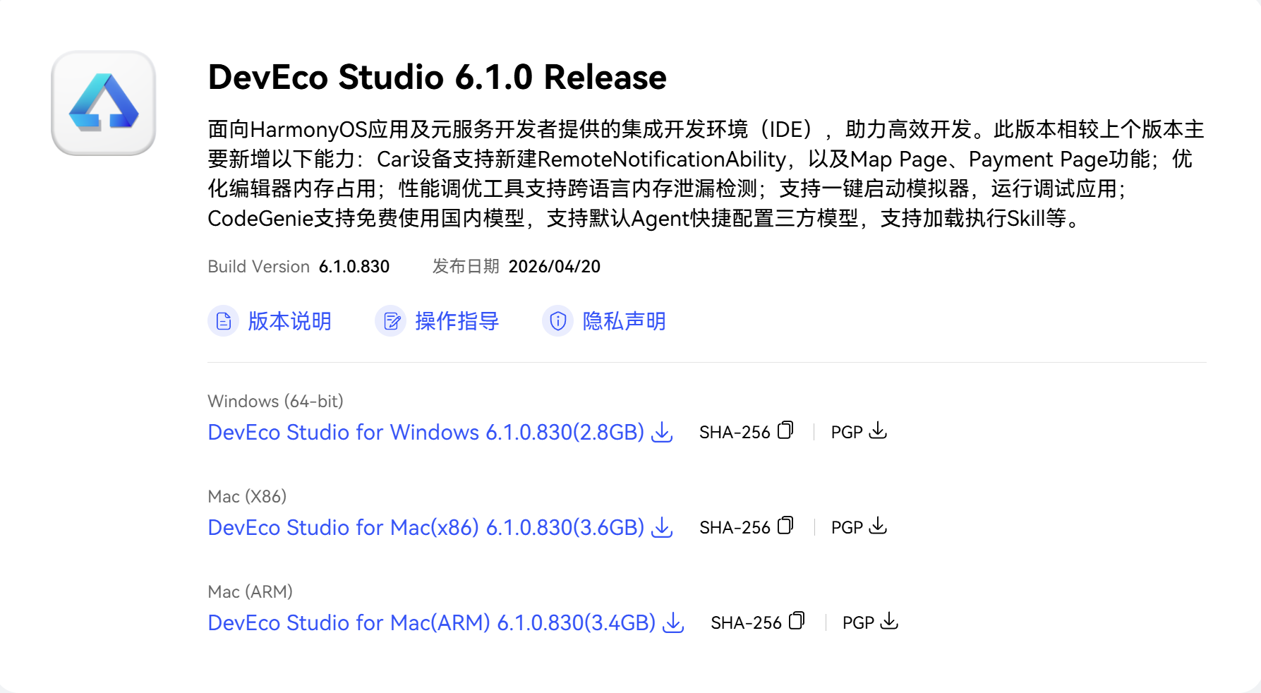Click DevEco Studio for Windows 6.1.0.830 link
This screenshot has height=693, width=1261.
pyautogui.click(x=426, y=432)
